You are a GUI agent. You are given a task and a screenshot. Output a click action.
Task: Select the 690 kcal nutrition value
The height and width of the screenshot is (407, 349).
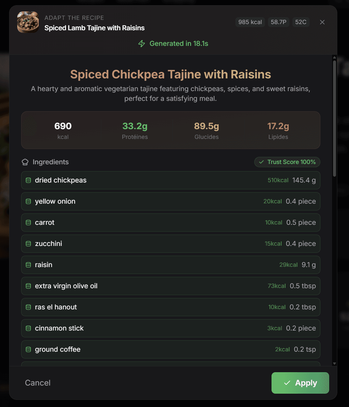pyautogui.click(x=63, y=126)
